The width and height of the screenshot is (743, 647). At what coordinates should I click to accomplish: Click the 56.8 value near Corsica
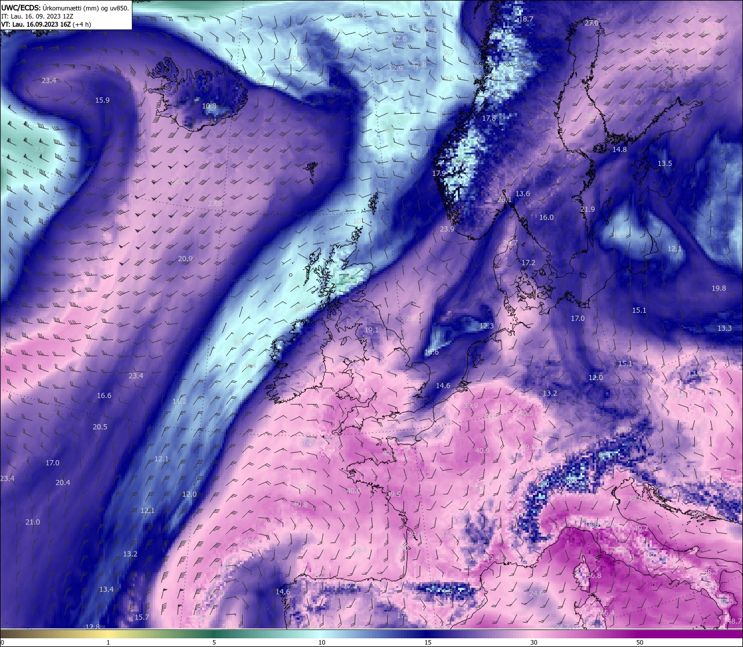[594, 575]
